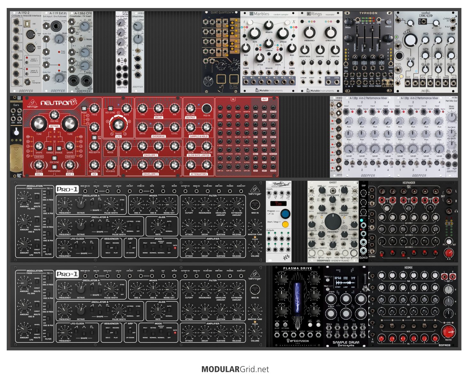Click the "PLASMA DRIVE" module title
471x376 pixels.
point(298,268)
